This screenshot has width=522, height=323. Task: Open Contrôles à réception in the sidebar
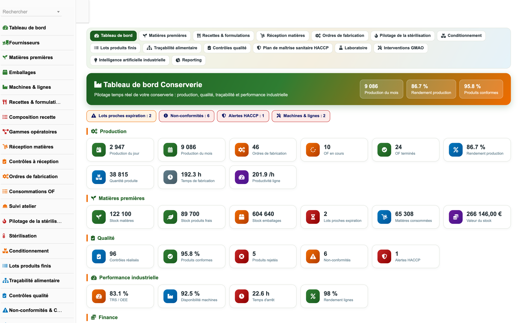pyautogui.click(x=37, y=161)
